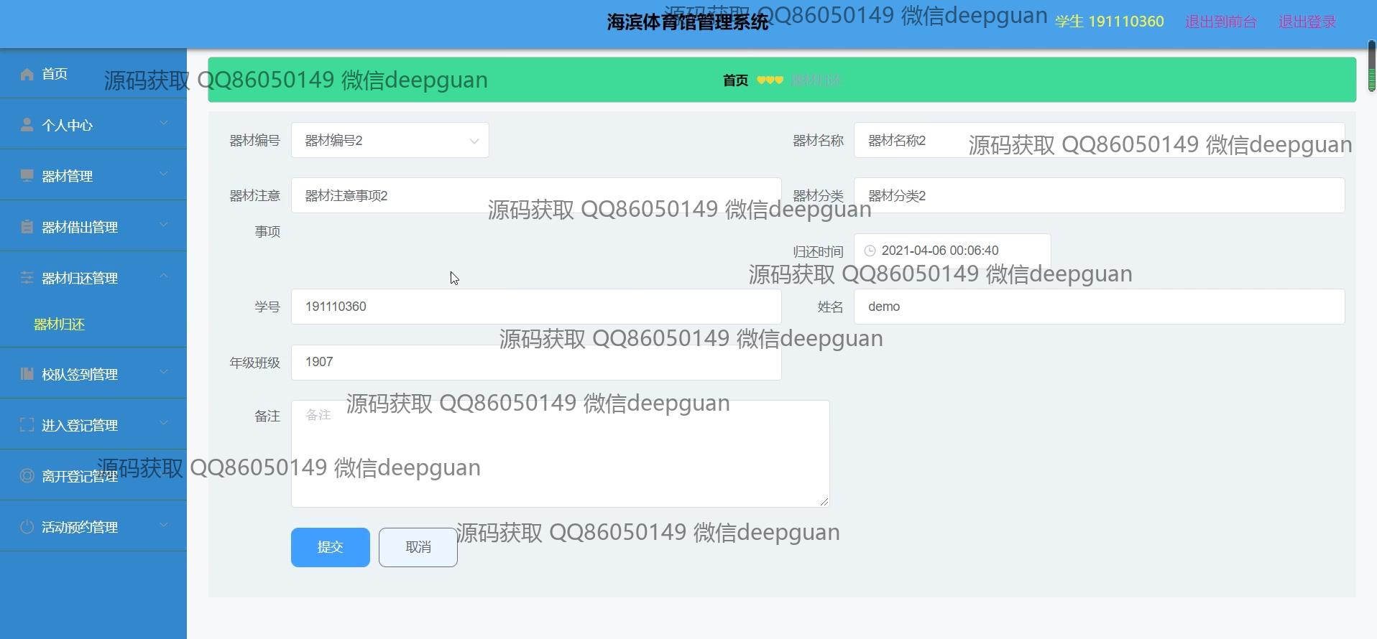Click inside the 备注 textarea
The image size is (1377, 639).
[x=561, y=454]
